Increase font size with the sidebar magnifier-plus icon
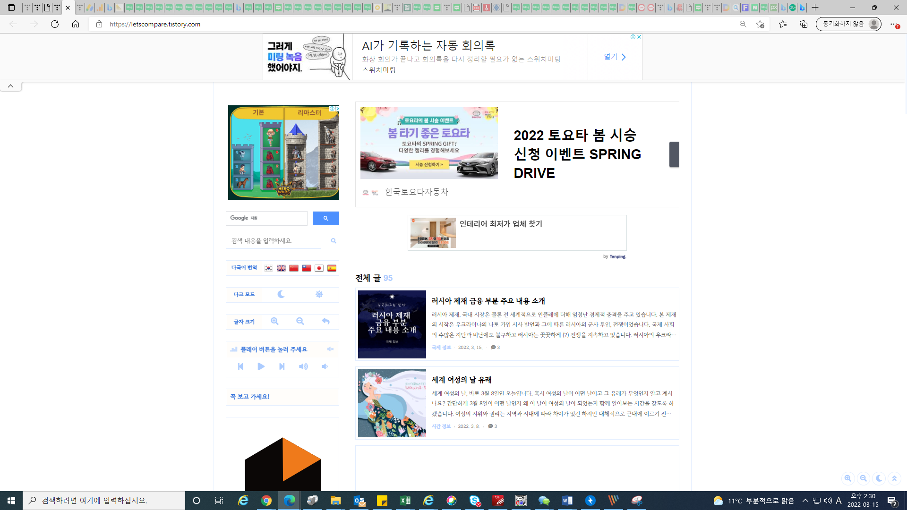Screen dimensions: 907x510 (274, 322)
